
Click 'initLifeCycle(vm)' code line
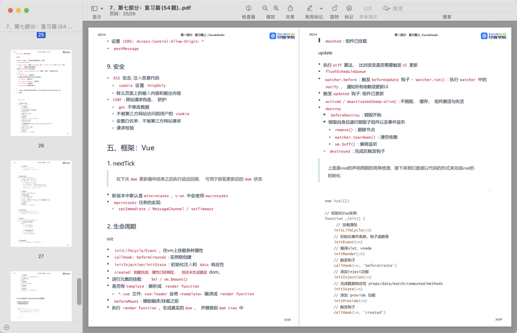click(352, 231)
